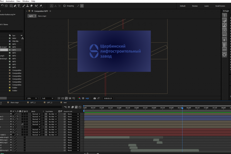Viewport: 231px width, 154px height.
Task: Select the Type text tool
Action: (19, 6)
